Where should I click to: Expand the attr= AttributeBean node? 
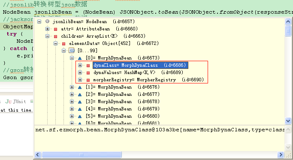point(48,29)
